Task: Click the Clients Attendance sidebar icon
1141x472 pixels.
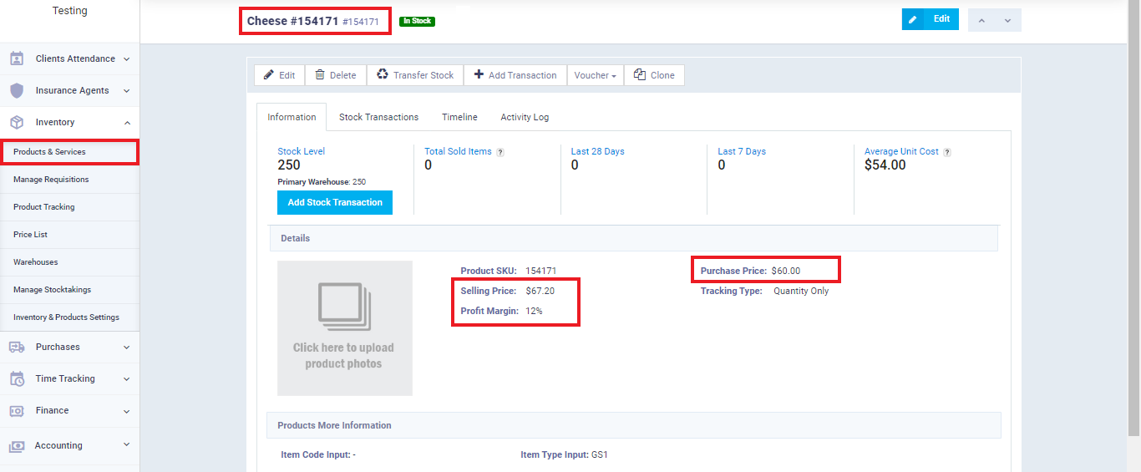Action: tap(17, 59)
